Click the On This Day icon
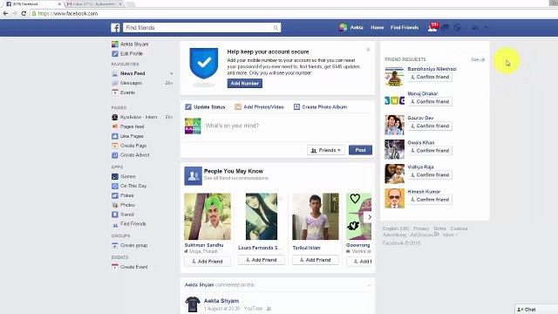The width and height of the screenshot is (558, 314). (114, 186)
